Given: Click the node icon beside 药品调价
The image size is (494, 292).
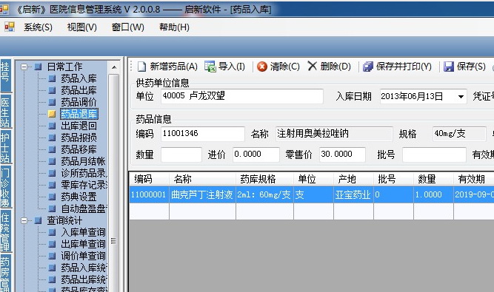Looking at the screenshot, I should tap(52, 102).
